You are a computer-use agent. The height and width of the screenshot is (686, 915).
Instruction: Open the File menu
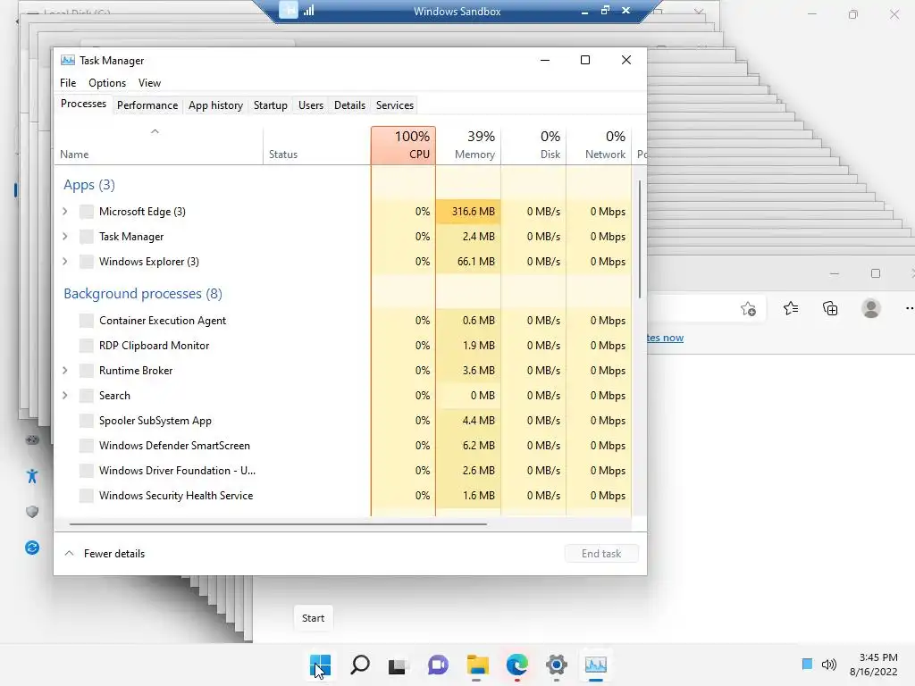coord(68,83)
